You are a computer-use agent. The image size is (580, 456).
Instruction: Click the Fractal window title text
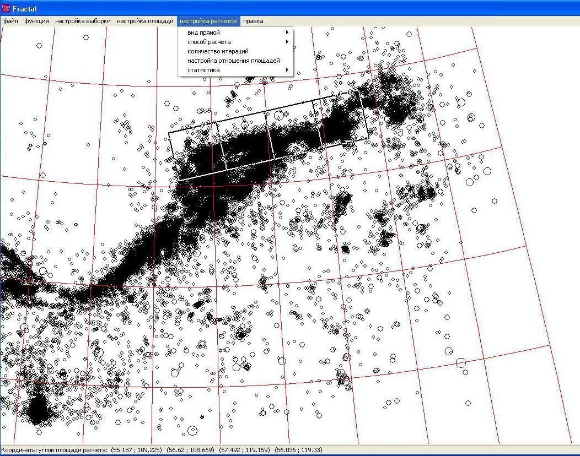tap(25, 9)
